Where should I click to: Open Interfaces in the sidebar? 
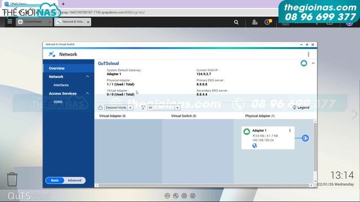coord(61,85)
